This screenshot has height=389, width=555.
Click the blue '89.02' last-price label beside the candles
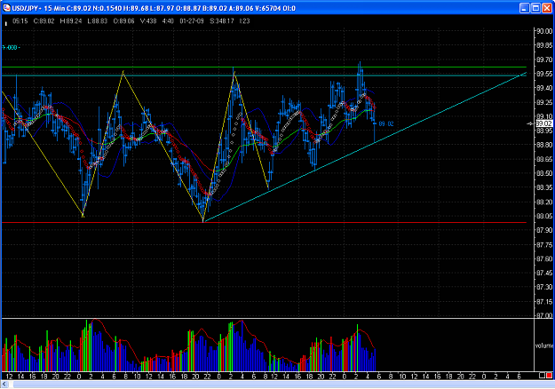[x=386, y=123]
